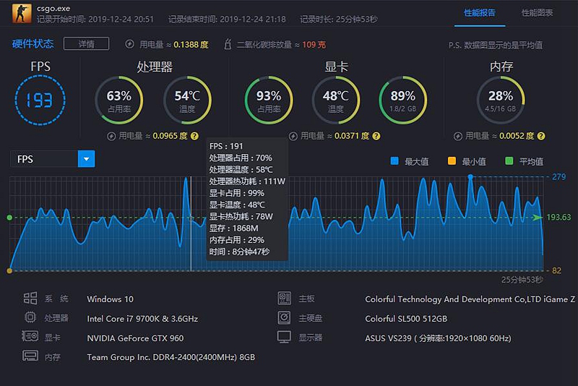Toggle the blue 最大值 legend swatch
Screen dimensions: 578x386
coord(394,161)
